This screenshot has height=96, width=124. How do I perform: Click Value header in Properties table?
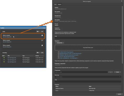click(90, 86)
